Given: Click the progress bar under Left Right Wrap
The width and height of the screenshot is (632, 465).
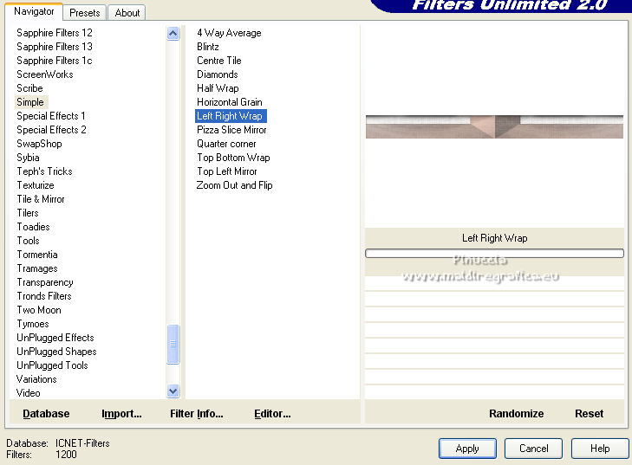Looking at the screenshot, I should click(x=494, y=253).
